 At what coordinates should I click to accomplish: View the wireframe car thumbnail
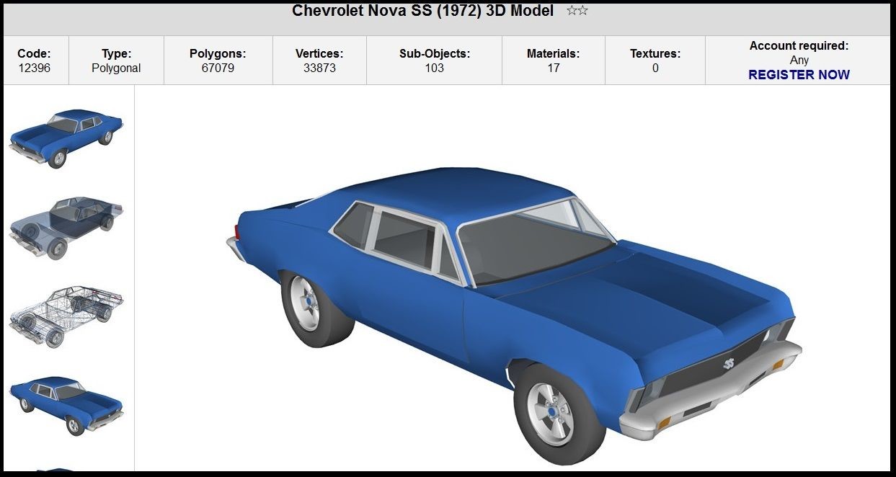click(x=66, y=317)
